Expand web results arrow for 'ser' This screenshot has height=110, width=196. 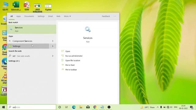[x=53, y=56]
